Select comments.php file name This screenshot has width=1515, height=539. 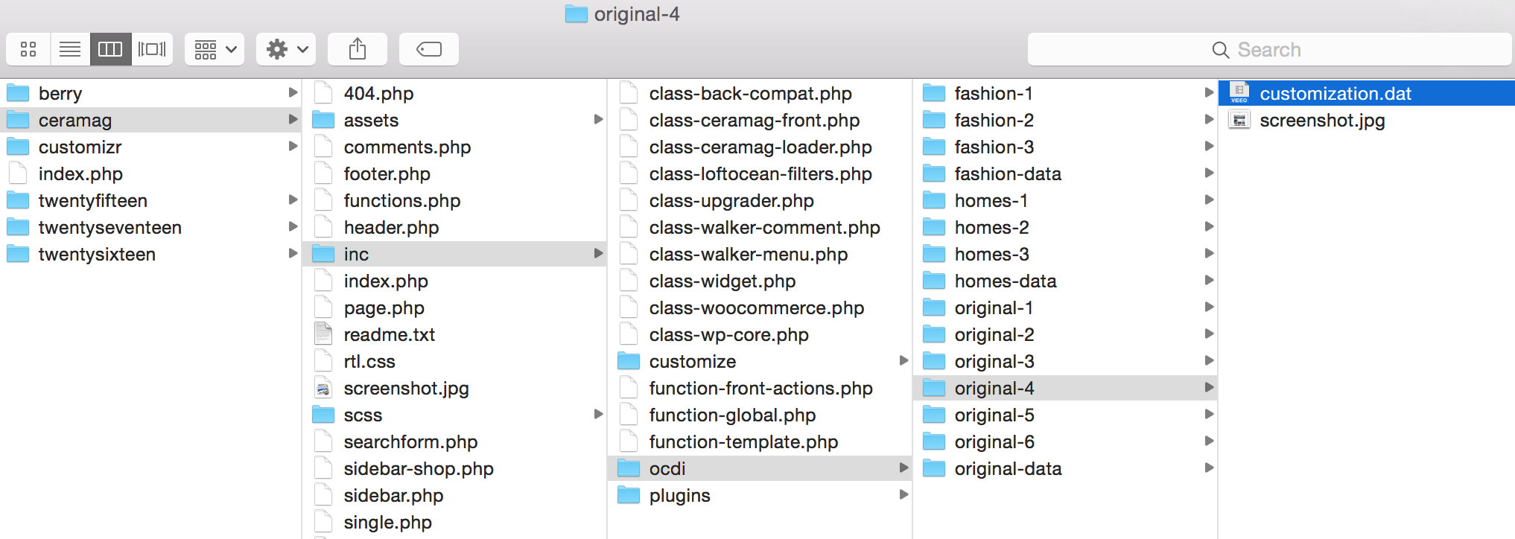[407, 147]
